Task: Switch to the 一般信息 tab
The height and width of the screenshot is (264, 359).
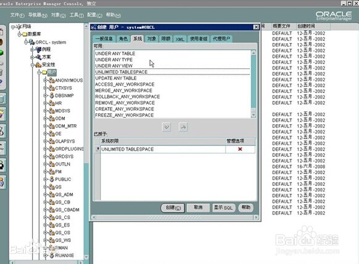Action: point(104,39)
